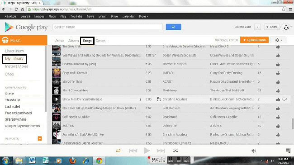Open Firefox from the taskbar
The height and width of the screenshot is (165, 294).
coord(72,160)
